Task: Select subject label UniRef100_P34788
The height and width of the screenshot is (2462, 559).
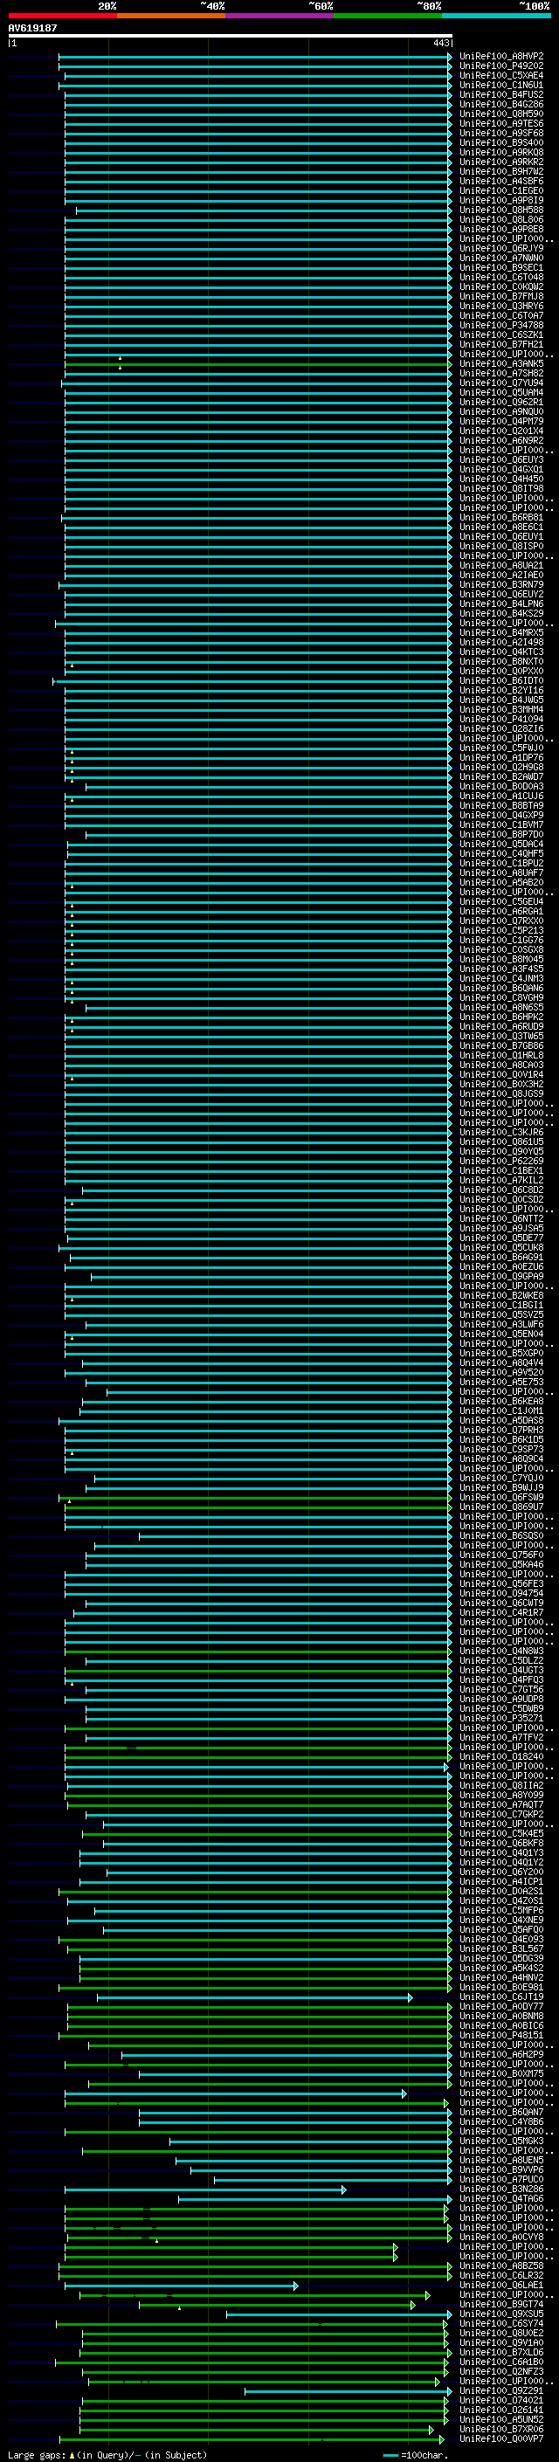Action: click(500, 326)
